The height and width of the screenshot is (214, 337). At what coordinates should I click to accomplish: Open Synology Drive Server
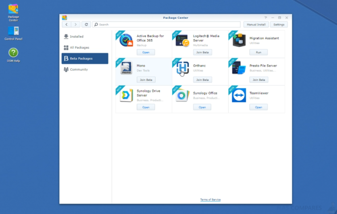[x=146, y=107]
